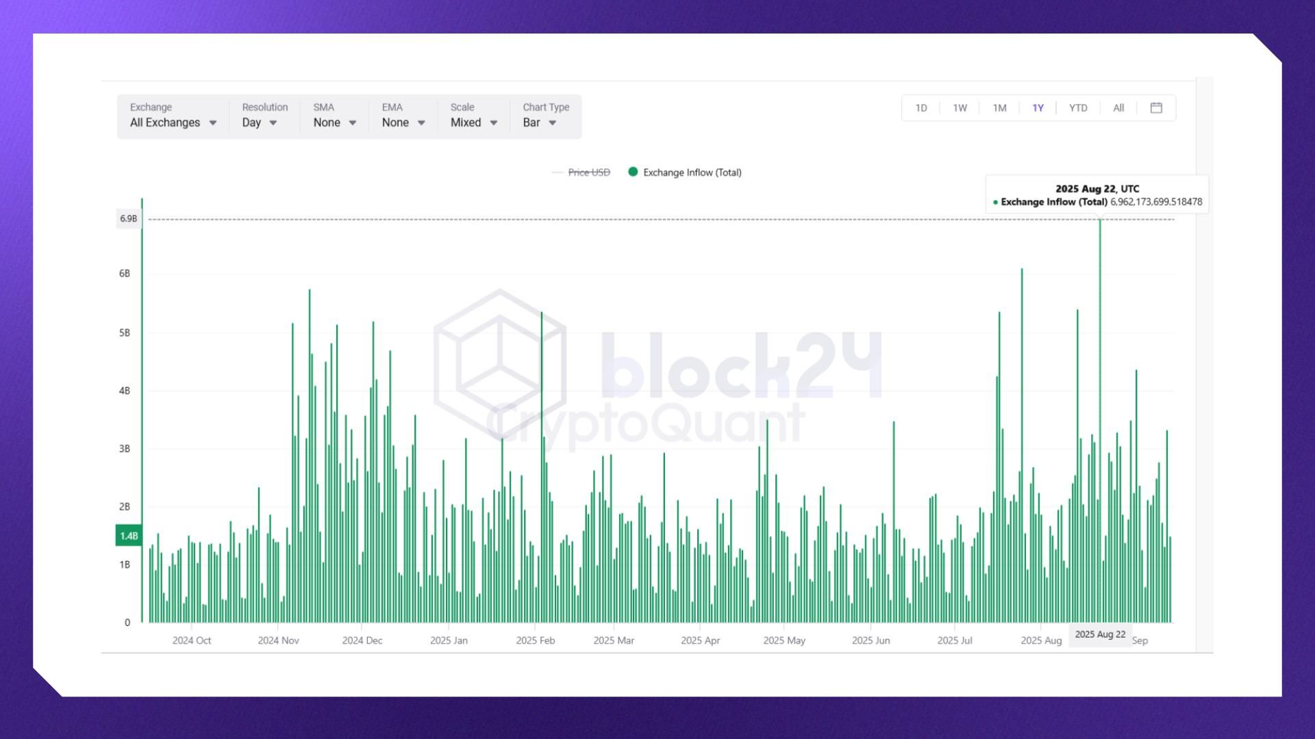Enable the strikethrough Price USD legend item
This screenshot has width=1315, height=739.
pos(588,172)
